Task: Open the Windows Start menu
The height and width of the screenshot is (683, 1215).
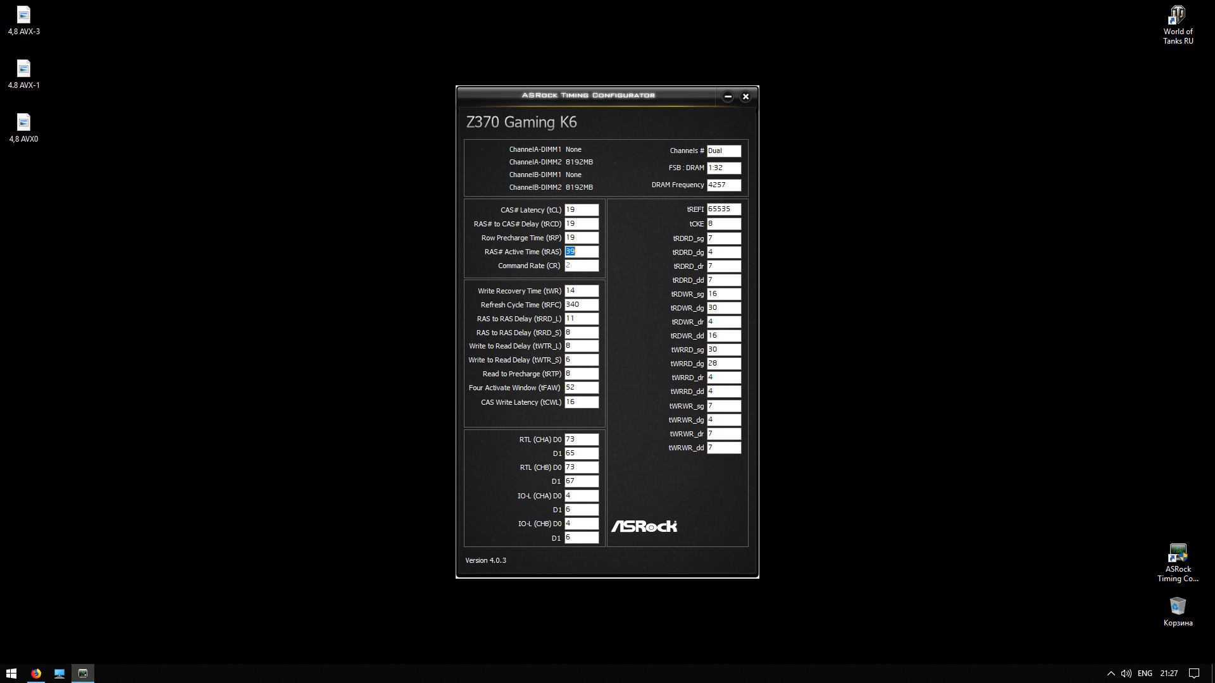Action: (11, 674)
